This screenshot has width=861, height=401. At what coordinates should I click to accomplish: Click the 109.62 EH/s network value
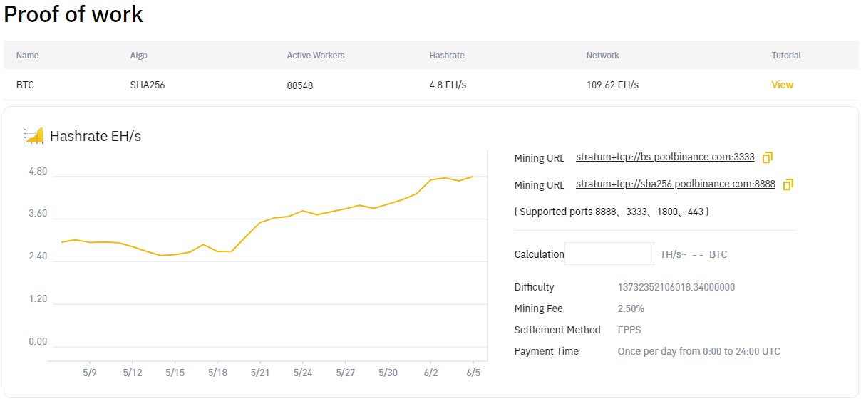[612, 85]
